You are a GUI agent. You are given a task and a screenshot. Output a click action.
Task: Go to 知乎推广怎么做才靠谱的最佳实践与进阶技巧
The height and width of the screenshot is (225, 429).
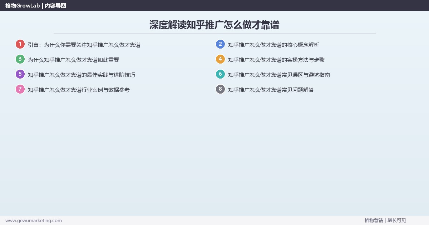[82, 75]
